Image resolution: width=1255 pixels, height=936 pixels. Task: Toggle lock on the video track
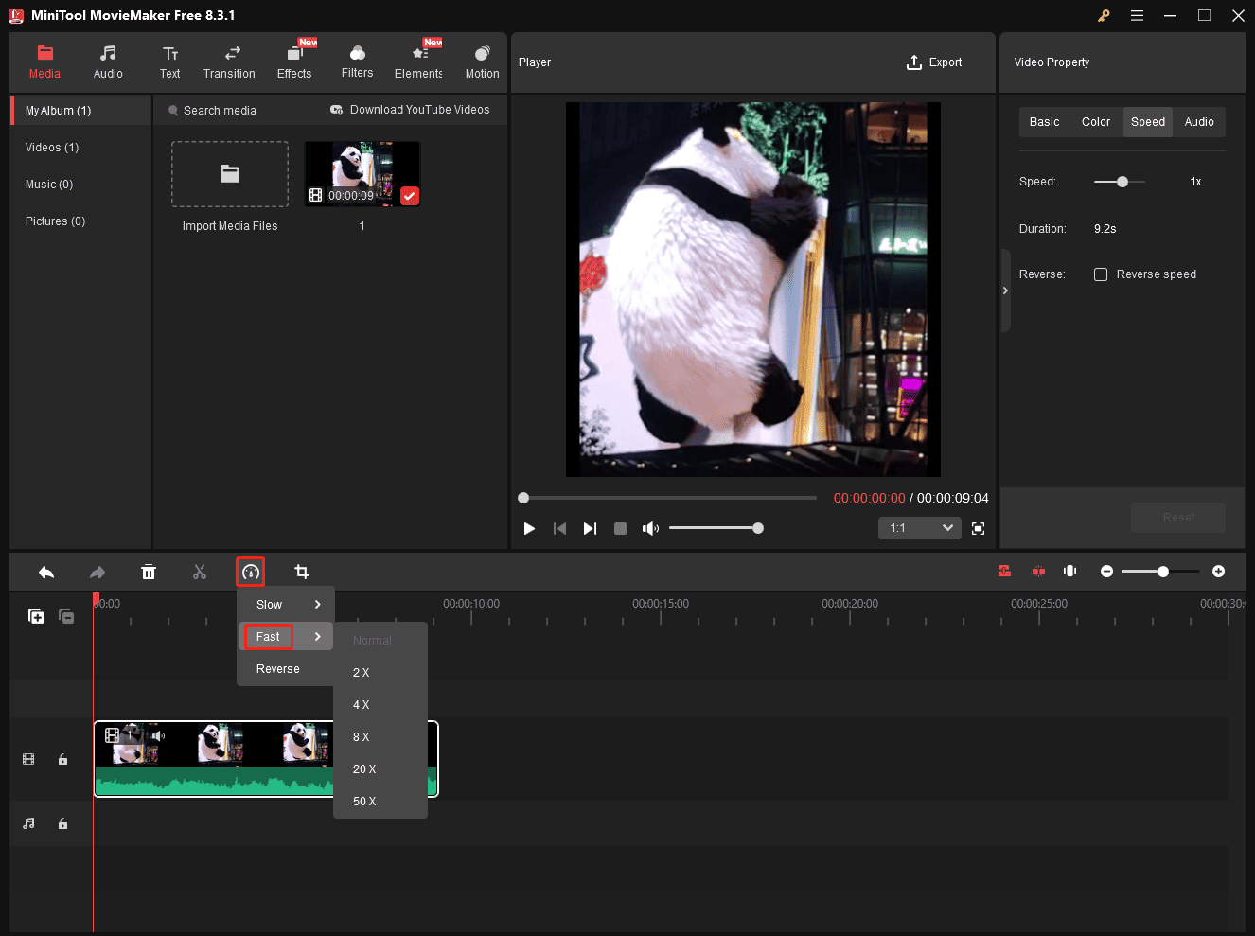[63, 759]
